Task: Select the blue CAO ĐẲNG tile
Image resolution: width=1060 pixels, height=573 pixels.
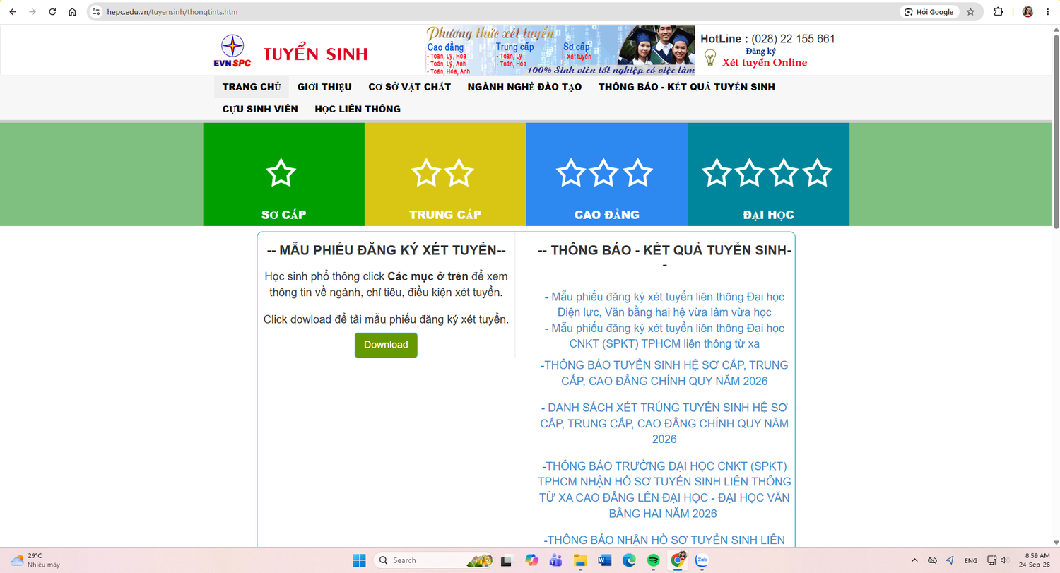Action: tap(607, 175)
